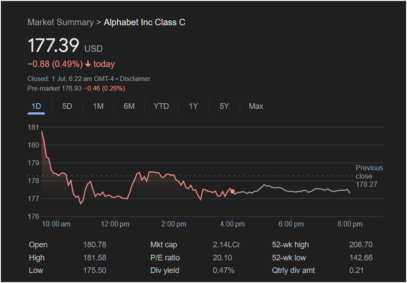Open the 1M chart view
The width and height of the screenshot is (407, 283).
[x=98, y=106]
